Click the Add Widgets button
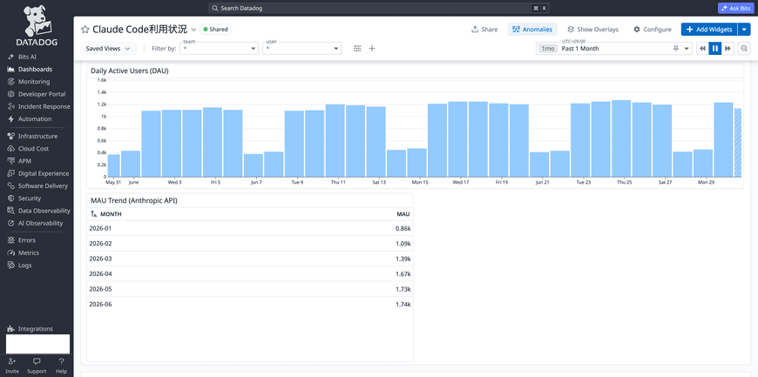The height and width of the screenshot is (377, 758). point(709,30)
